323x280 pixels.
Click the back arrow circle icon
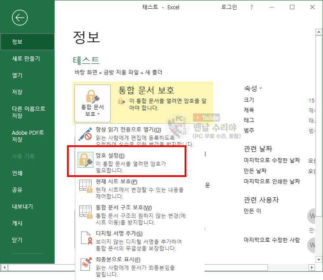20,18
